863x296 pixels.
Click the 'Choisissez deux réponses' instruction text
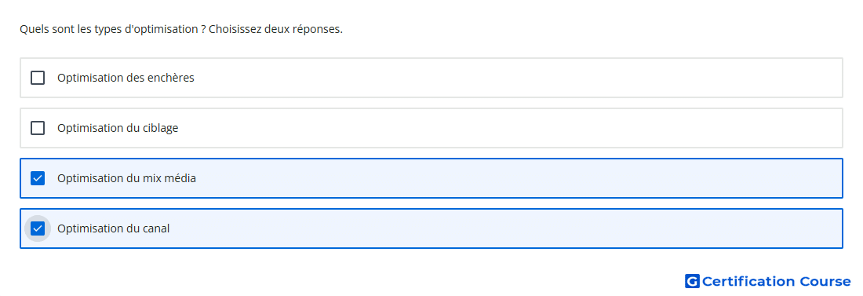(x=275, y=29)
